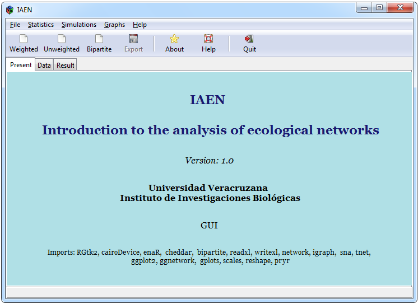The width and height of the screenshot is (418, 304).
Task: Click the Export toolbar icon
Action: pyautogui.click(x=133, y=39)
